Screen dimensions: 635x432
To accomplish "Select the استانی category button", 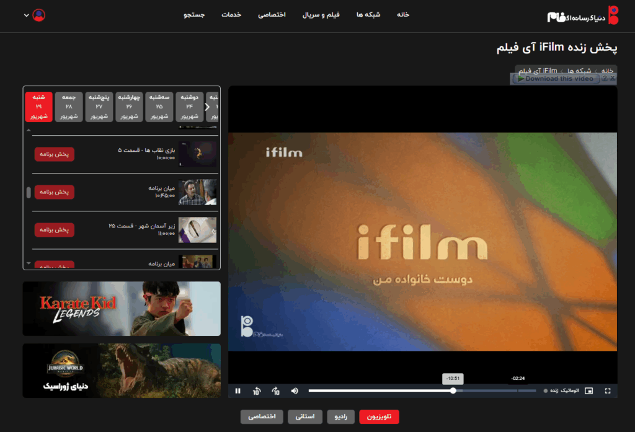I will pos(305,417).
